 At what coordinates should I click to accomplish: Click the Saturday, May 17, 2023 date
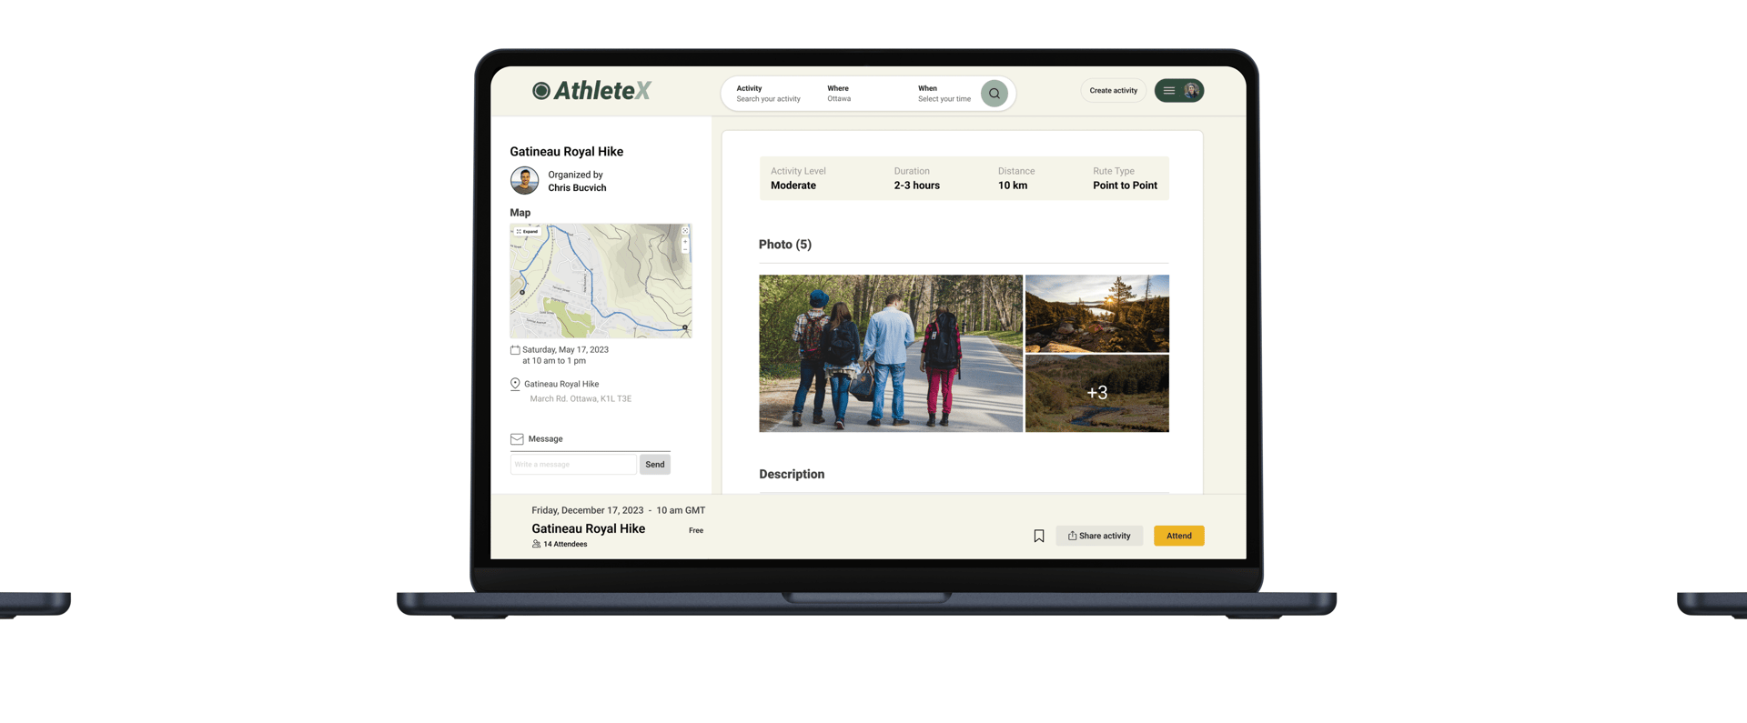pos(565,349)
